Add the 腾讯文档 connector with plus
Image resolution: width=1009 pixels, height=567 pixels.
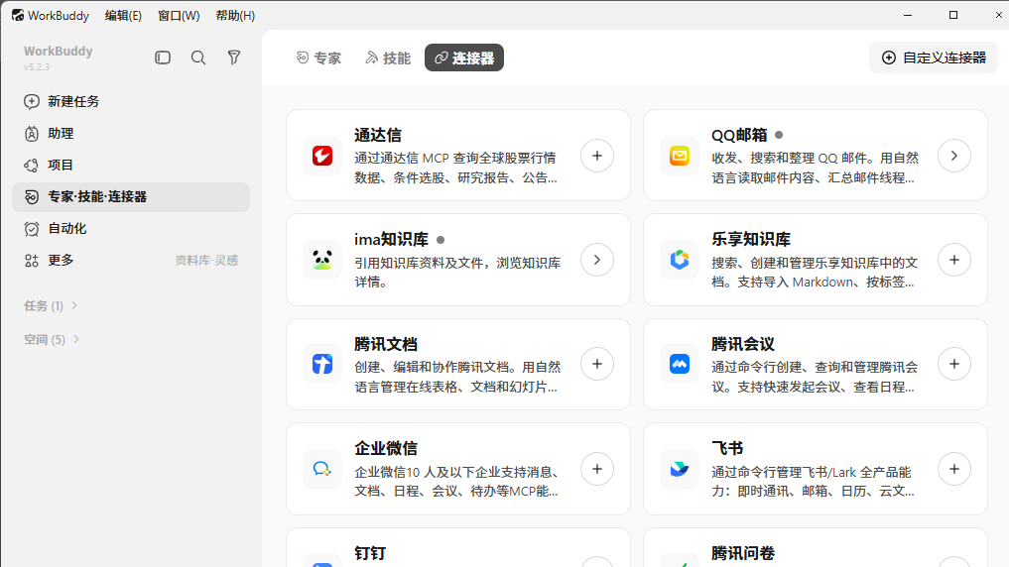tap(597, 364)
